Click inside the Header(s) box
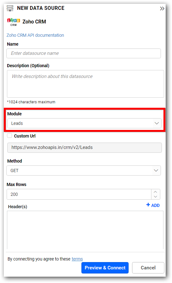172x283 pixels. click(85, 230)
